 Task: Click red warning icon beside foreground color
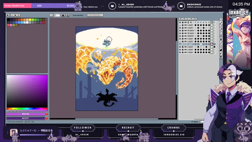(x=47, y=114)
